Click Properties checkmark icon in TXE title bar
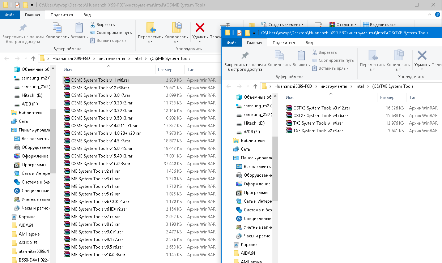 [239, 33]
